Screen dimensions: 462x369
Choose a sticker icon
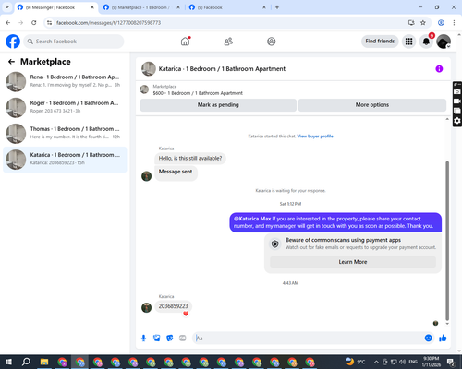coord(170,339)
